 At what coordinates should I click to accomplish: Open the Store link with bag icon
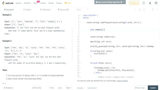68,3
